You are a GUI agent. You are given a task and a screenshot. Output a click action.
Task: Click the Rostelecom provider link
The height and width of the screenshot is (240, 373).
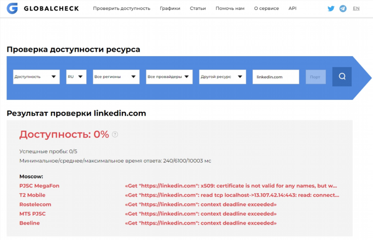pyautogui.click(x=35, y=204)
